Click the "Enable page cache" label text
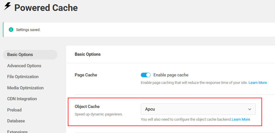Image resolution: width=275 pixels, height=133 pixels. 171,75
